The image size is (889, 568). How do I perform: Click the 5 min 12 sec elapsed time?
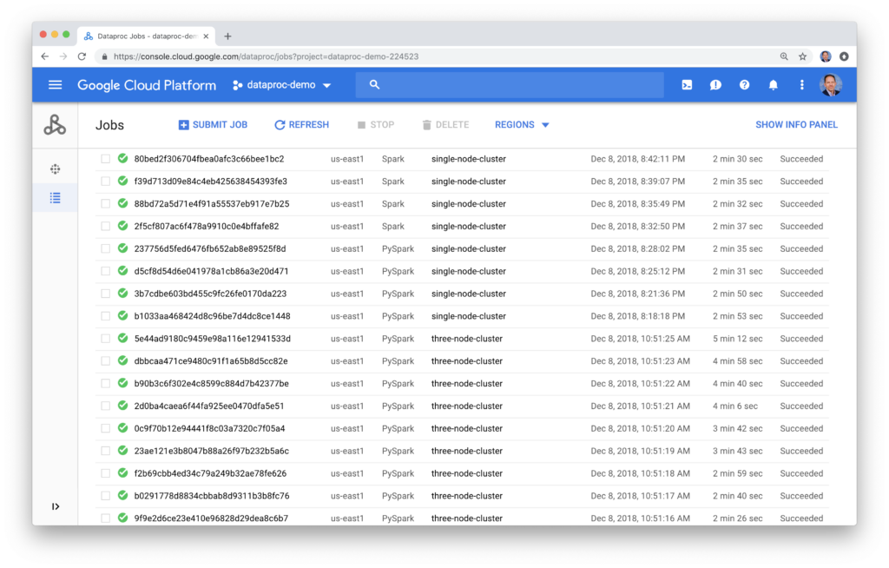coord(737,339)
